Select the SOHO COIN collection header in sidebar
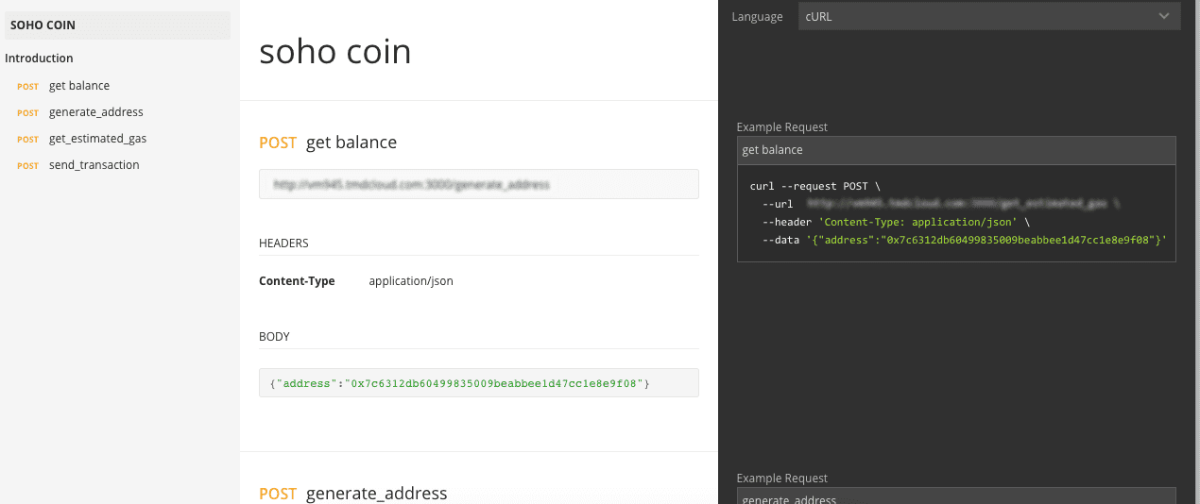The image size is (1200, 504). pos(43,25)
